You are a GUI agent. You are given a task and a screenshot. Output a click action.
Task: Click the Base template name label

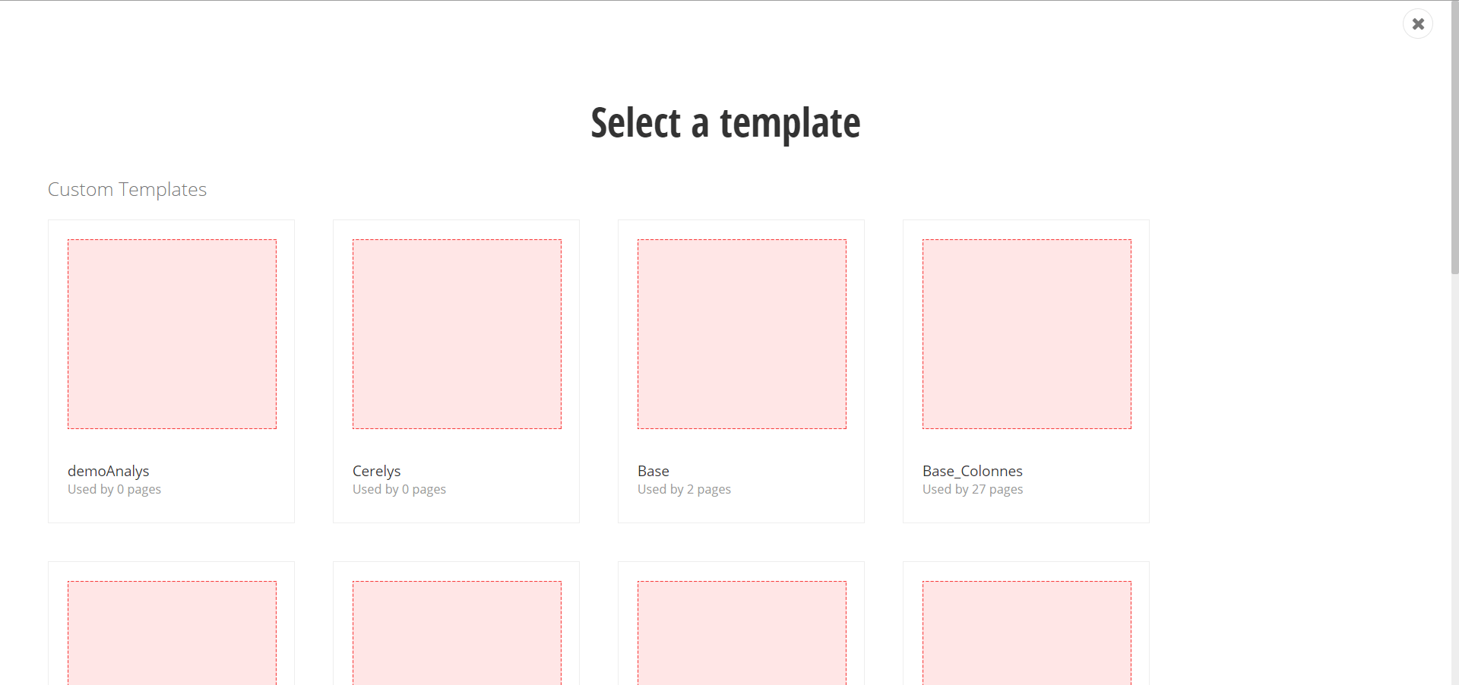(654, 471)
